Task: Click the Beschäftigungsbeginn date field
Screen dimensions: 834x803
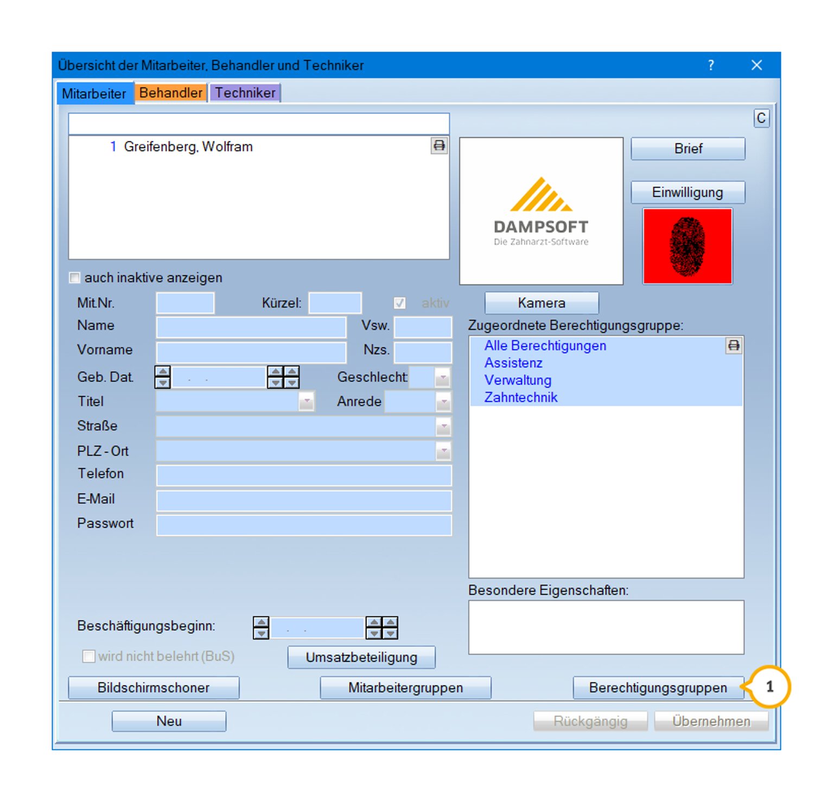Action: (317, 628)
